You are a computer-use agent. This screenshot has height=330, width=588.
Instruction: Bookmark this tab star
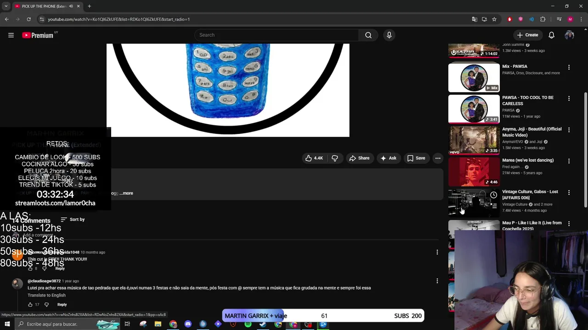click(x=494, y=19)
